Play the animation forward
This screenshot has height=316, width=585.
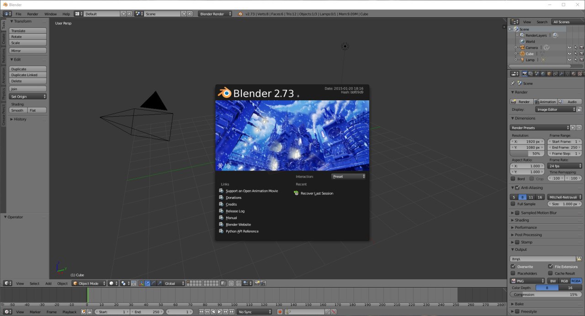point(219,312)
